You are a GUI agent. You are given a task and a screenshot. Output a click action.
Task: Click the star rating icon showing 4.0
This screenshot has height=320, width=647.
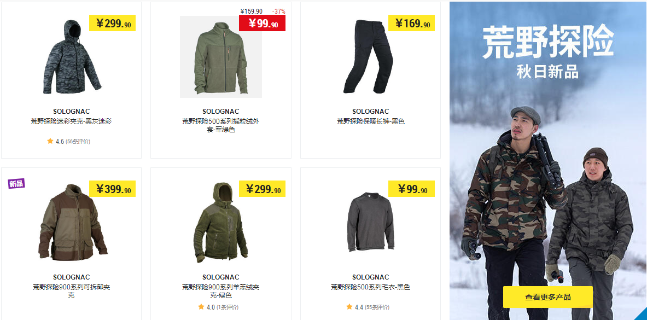(x=201, y=307)
